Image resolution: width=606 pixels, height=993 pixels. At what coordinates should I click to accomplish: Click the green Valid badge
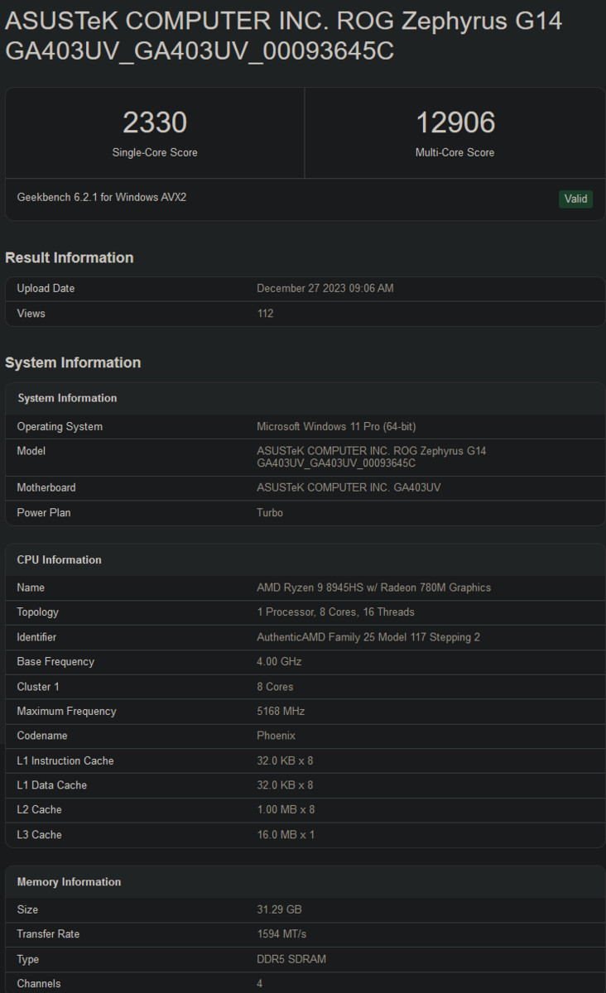575,199
